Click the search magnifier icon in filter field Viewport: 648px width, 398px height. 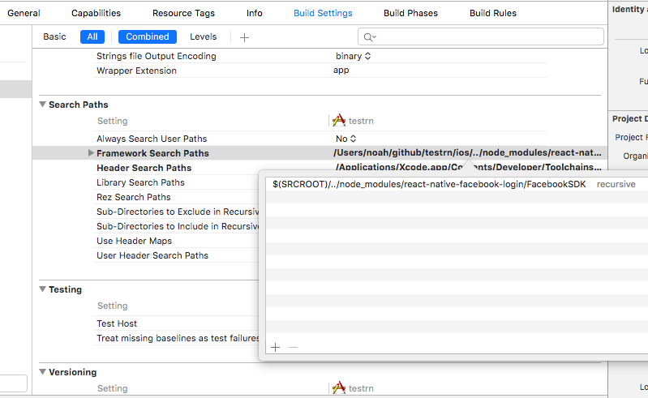[x=369, y=37]
